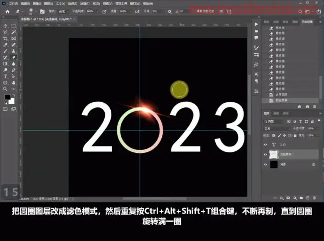This screenshot has height=241, width=324.
Task: Select the Healing Brush tool
Action: point(13,45)
